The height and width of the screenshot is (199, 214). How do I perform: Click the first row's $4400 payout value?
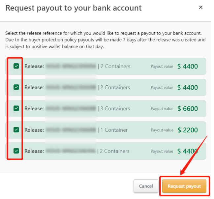188,67
